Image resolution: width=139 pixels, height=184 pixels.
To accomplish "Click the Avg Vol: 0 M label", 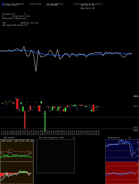I will click(87, 5).
